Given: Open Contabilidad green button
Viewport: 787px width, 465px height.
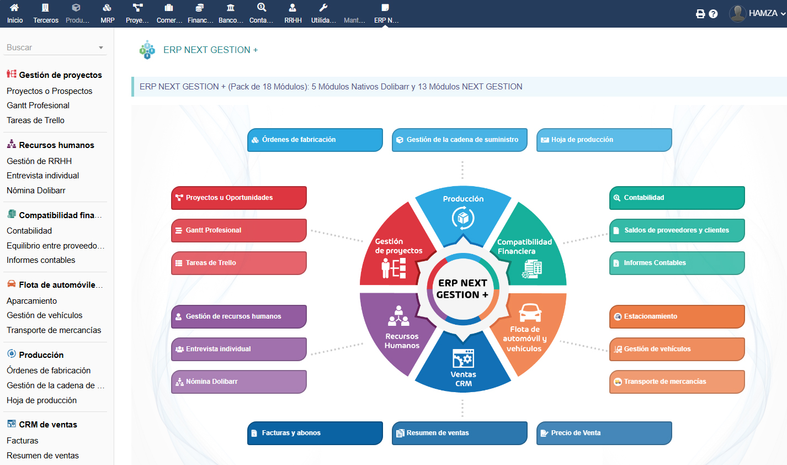Looking at the screenshot, I should pos(677,198).
